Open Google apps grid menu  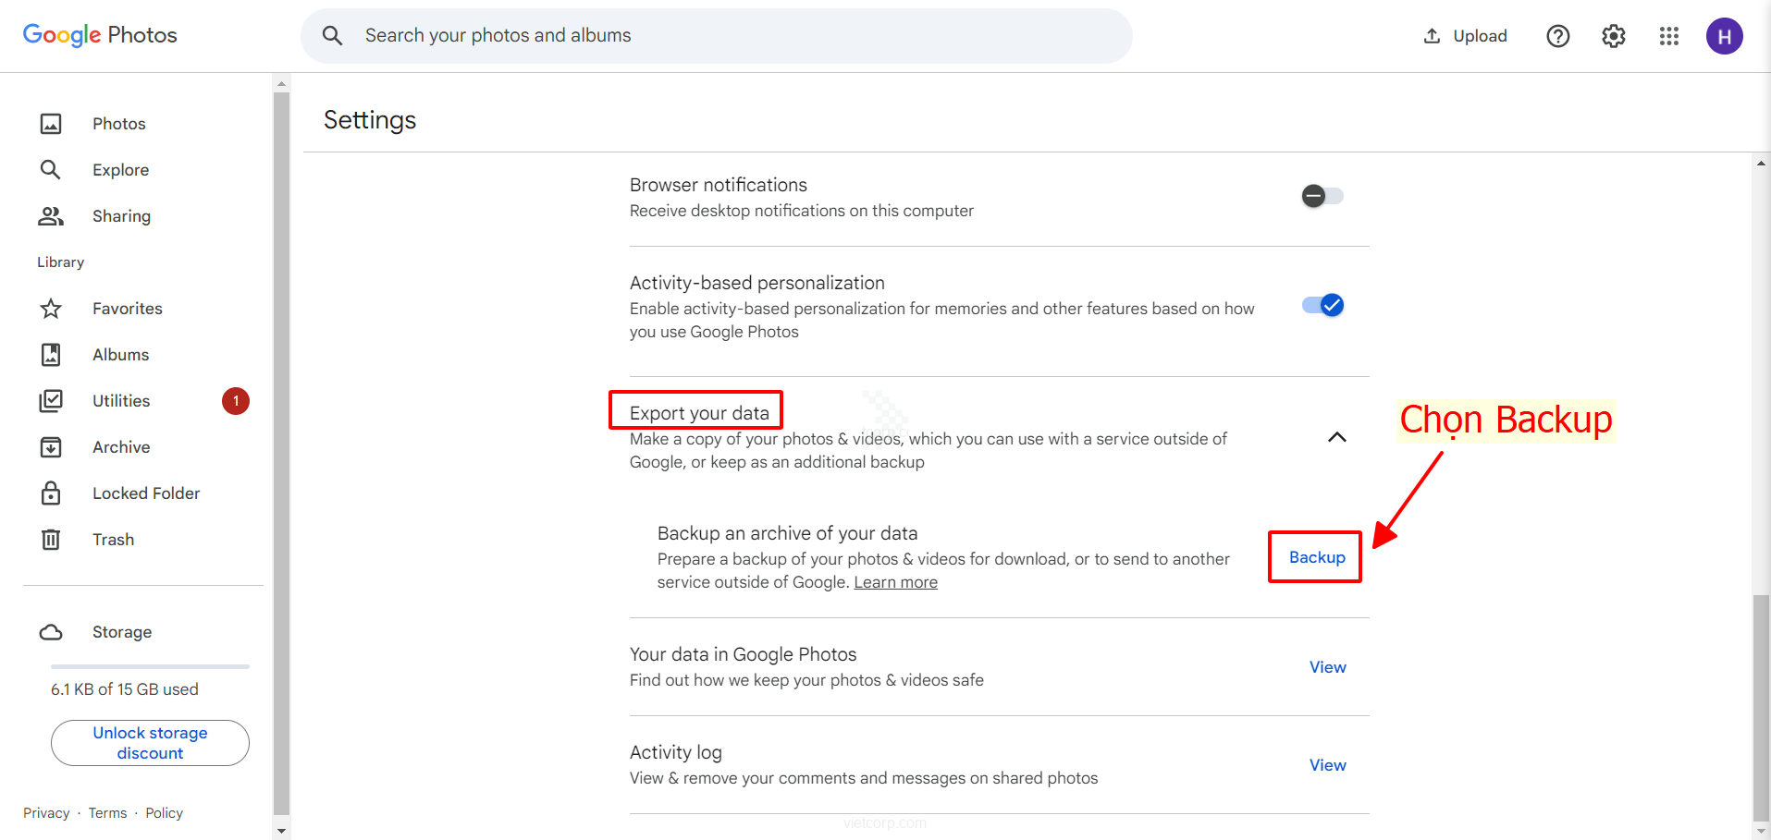[x=1668, y=36]
